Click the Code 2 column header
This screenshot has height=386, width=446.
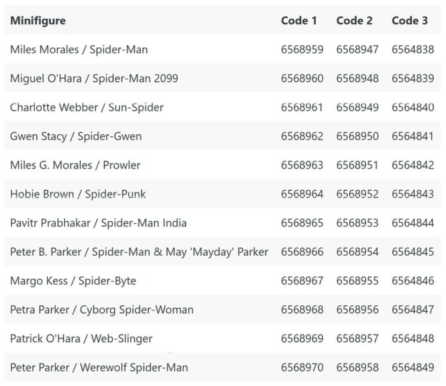click(354, 21)
